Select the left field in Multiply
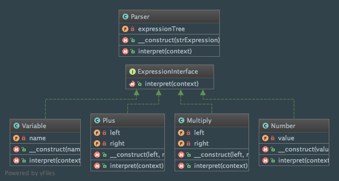 pyautogui.click(x=212, y=132)
